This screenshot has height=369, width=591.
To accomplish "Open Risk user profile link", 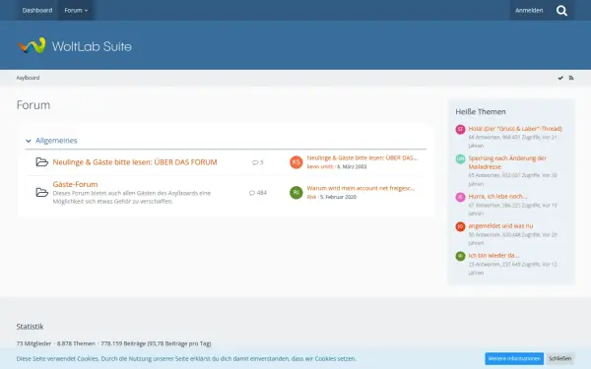I will coord(311,197).
